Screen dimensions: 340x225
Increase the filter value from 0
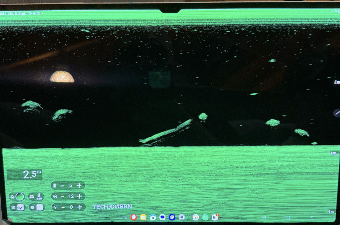point(80,207)
